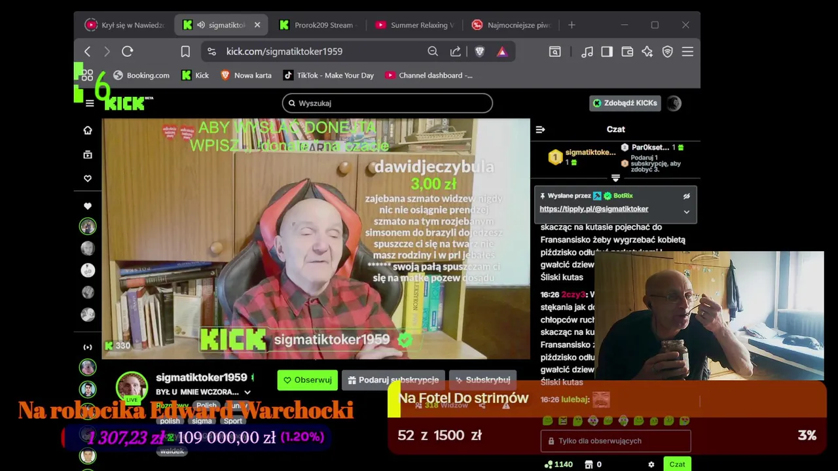Share the page via address bar share icon
The width and height of the screenshot is (838, 471).
(456, 51)
